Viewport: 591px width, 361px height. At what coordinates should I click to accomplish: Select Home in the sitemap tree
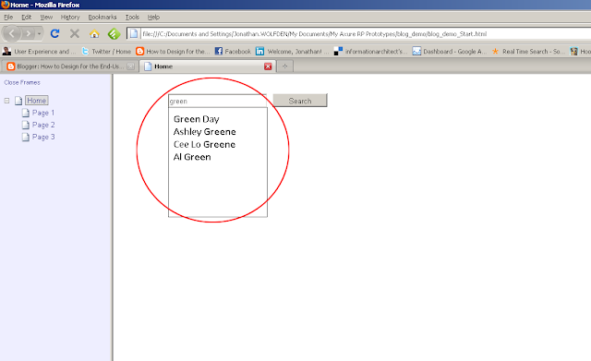(x=37, y=101)
